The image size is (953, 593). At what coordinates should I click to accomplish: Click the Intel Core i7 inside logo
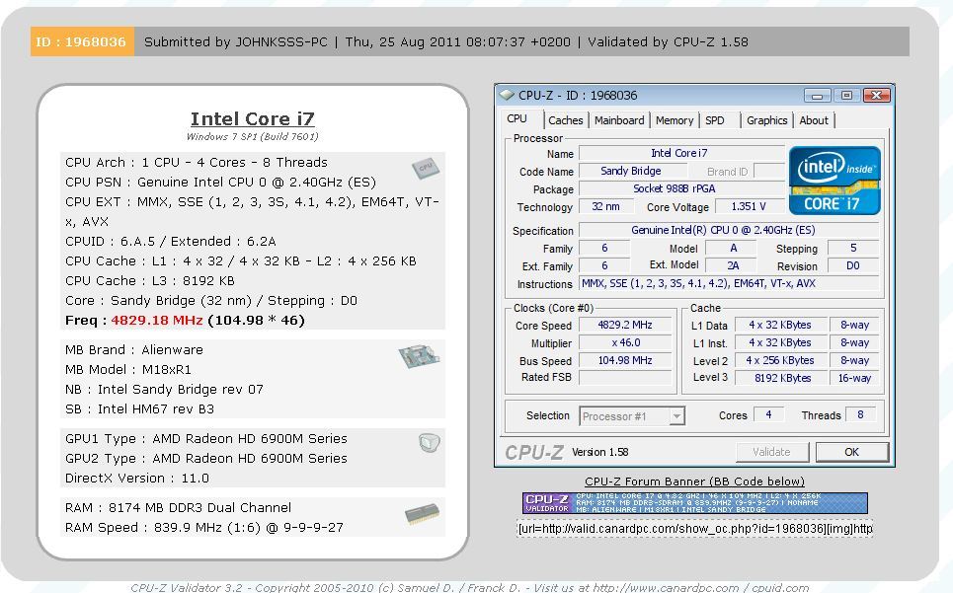click(834, 181)
